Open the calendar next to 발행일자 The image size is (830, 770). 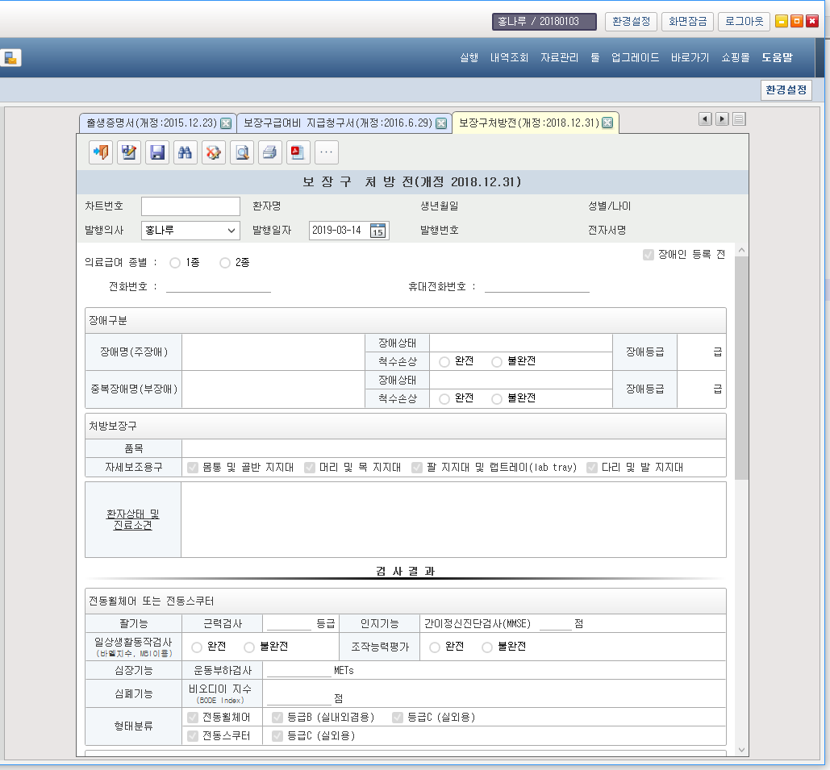[x=377, y=231]
